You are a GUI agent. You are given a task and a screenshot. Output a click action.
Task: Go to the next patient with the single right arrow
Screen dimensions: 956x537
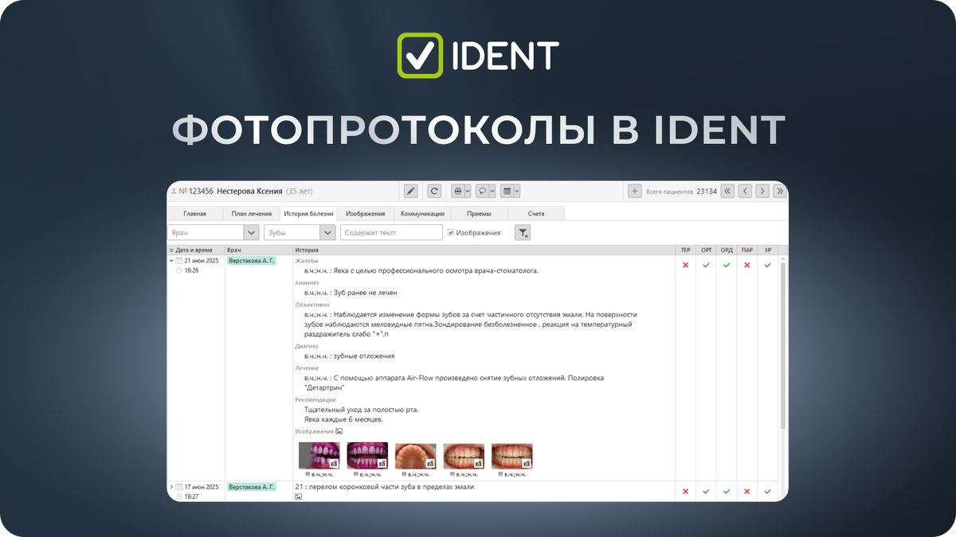point(762,191)
